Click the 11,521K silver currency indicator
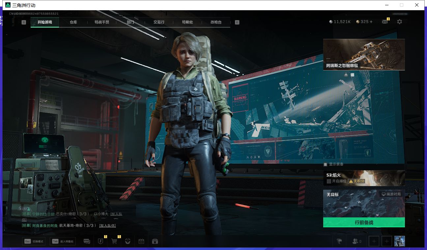427x250 pixels. pos(340,22)
